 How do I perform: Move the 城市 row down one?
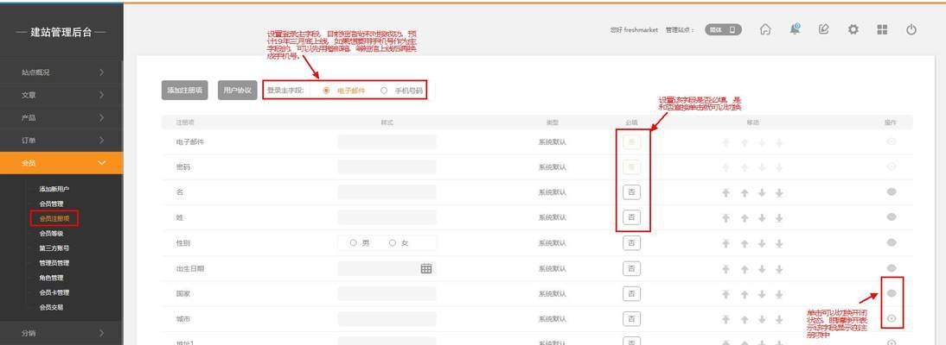(x=762, y=320)
